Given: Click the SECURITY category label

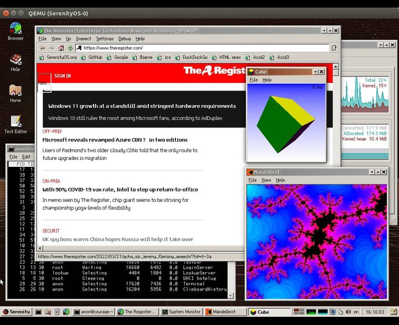Looking at the screenshot, I should [x=51, y=231].
